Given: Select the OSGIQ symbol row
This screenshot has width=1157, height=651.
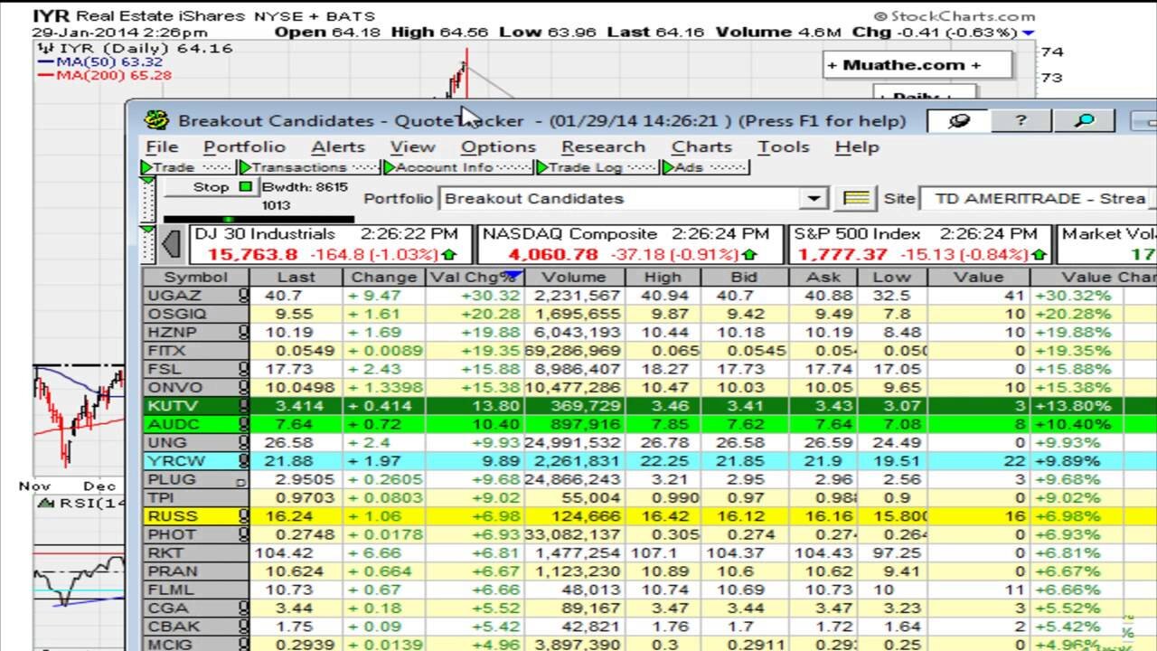Looking at the screenshot, I should click(650, 314).
